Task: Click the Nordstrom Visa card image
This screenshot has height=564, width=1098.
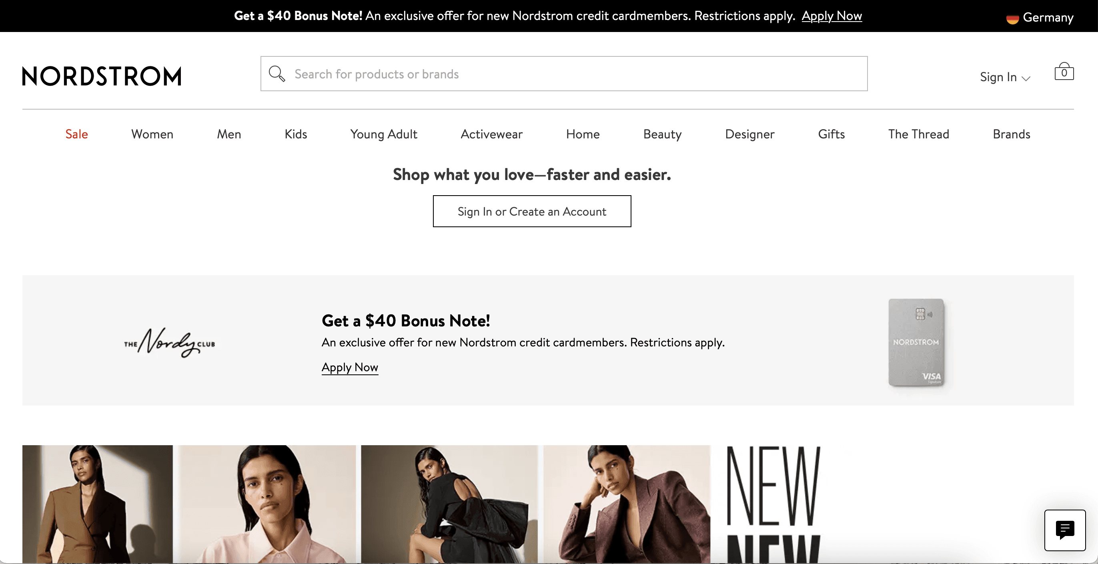Action: (916, 342)
